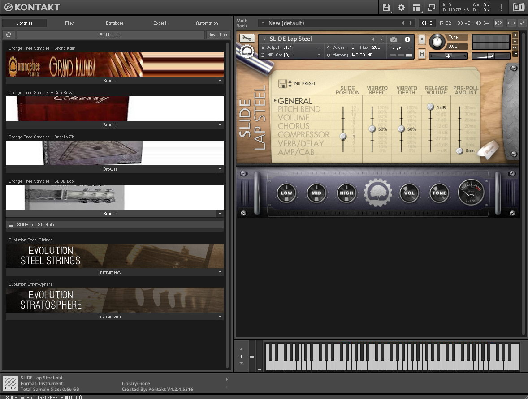Click the Orange Tree gear logo

pos(377,193)
